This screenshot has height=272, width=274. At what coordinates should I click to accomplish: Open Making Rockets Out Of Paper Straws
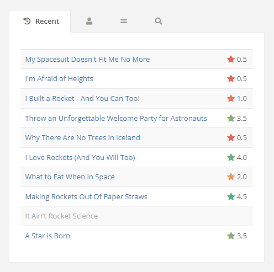click(x=86, y=197)
